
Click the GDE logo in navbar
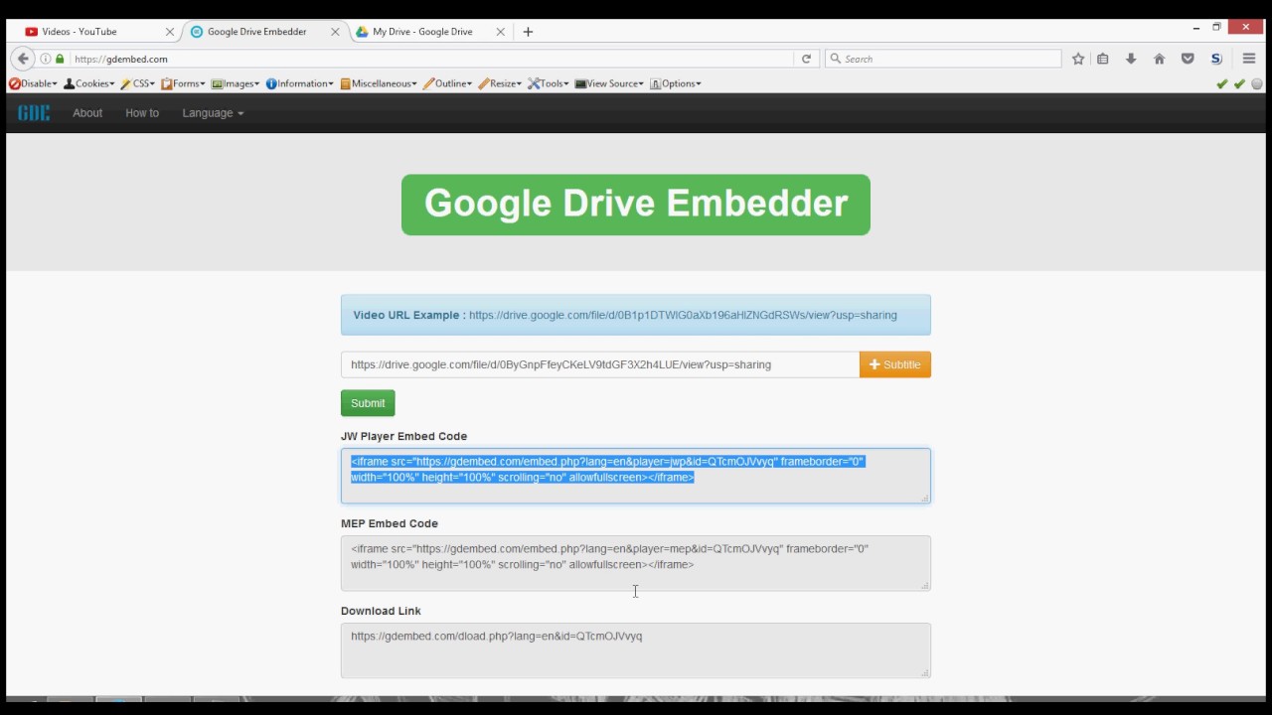33,113
